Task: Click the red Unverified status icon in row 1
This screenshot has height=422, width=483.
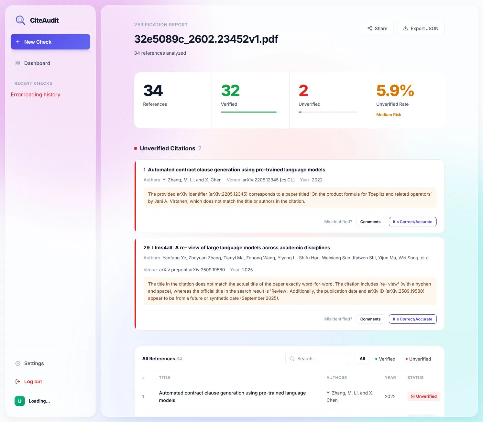Action: (x=413, y=396)
